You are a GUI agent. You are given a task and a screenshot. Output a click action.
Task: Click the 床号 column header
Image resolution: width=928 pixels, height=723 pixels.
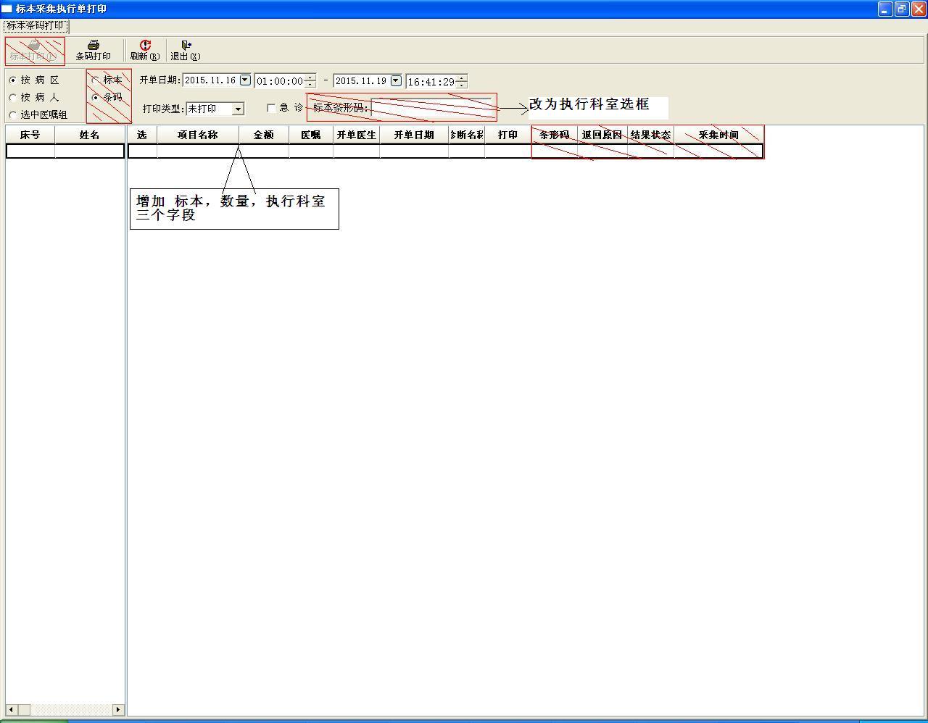30,135
